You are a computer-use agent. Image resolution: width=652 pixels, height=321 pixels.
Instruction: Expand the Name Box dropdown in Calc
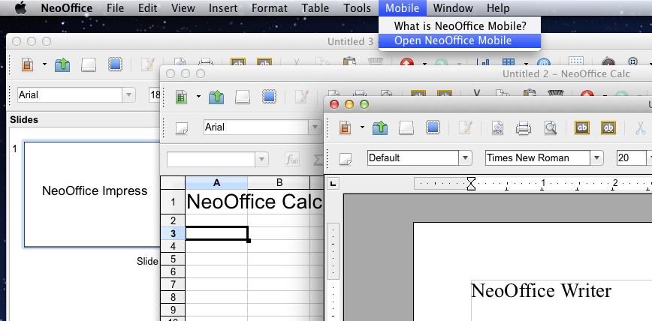261,159
